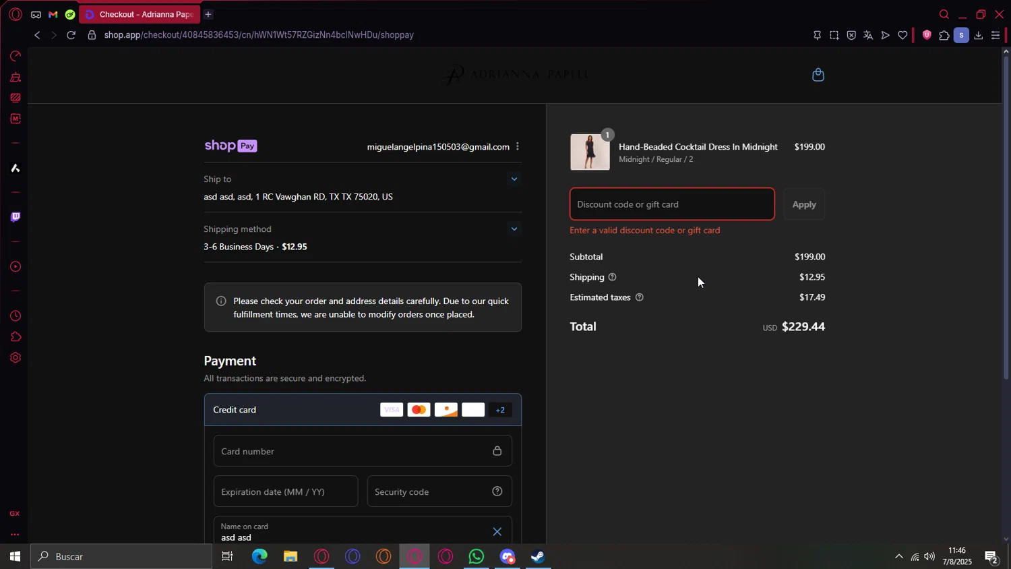This screenshot has height=569, width=1011.
Task: Open the Opera menu logo
Action: tap(16, 14)
